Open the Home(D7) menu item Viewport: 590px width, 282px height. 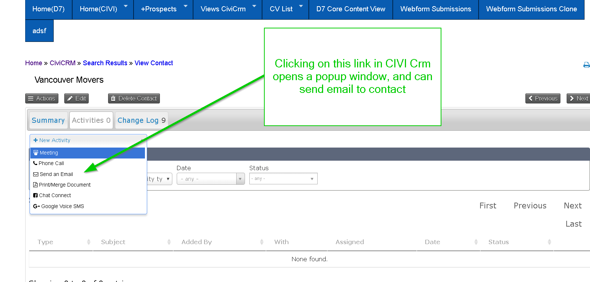[x=49, y=9]
